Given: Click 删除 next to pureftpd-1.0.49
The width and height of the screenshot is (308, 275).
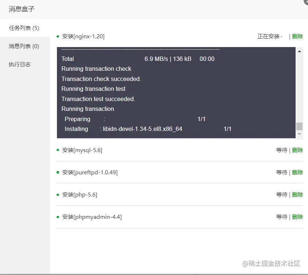Looking at the screenshot, I should click(x=297, y=172).
